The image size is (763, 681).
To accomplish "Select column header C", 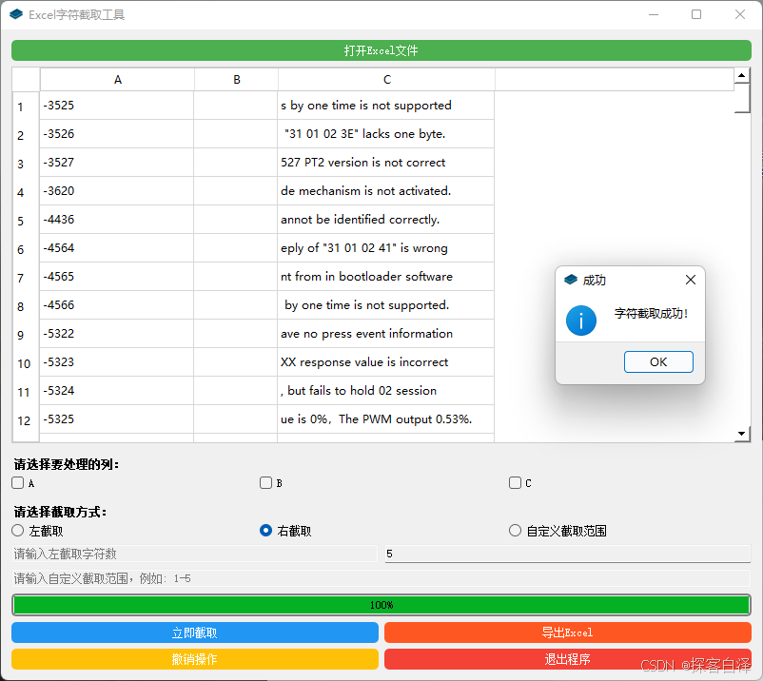I will (x=387, y=80).
